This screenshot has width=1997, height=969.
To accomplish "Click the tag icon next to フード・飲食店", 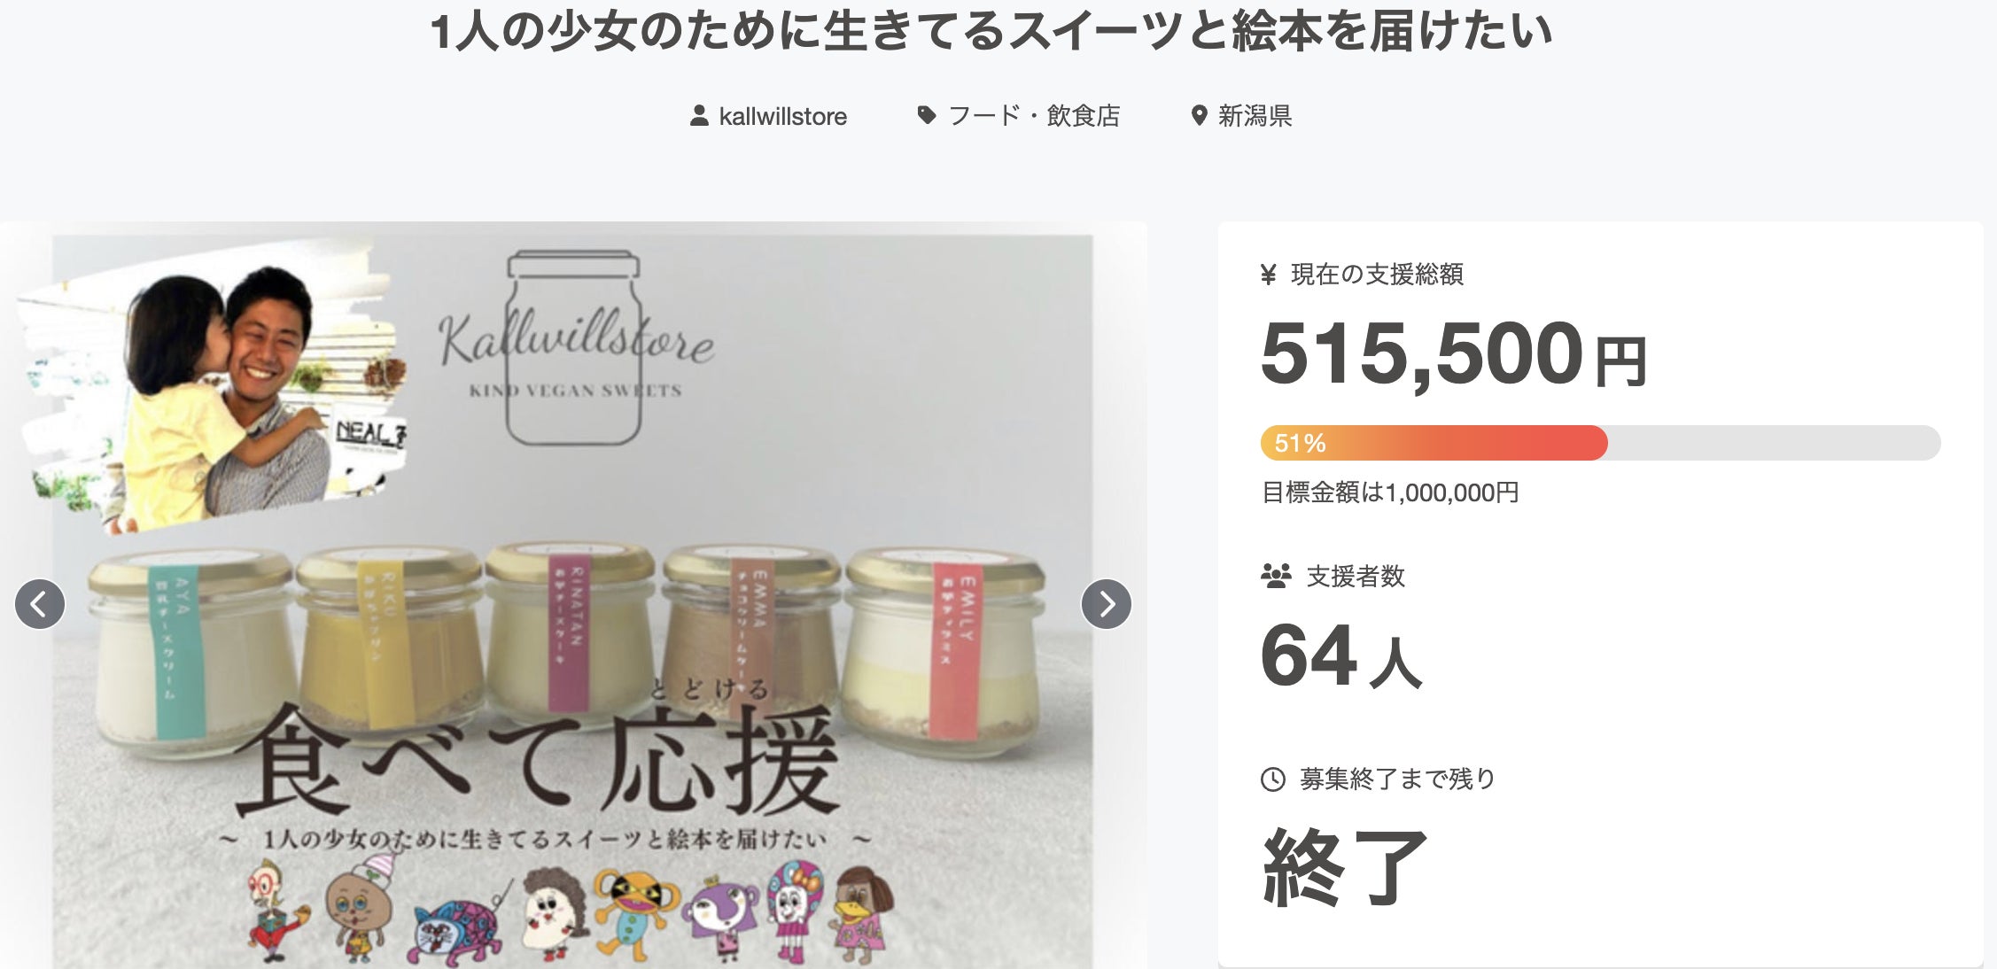I will (x=927, y=116).
